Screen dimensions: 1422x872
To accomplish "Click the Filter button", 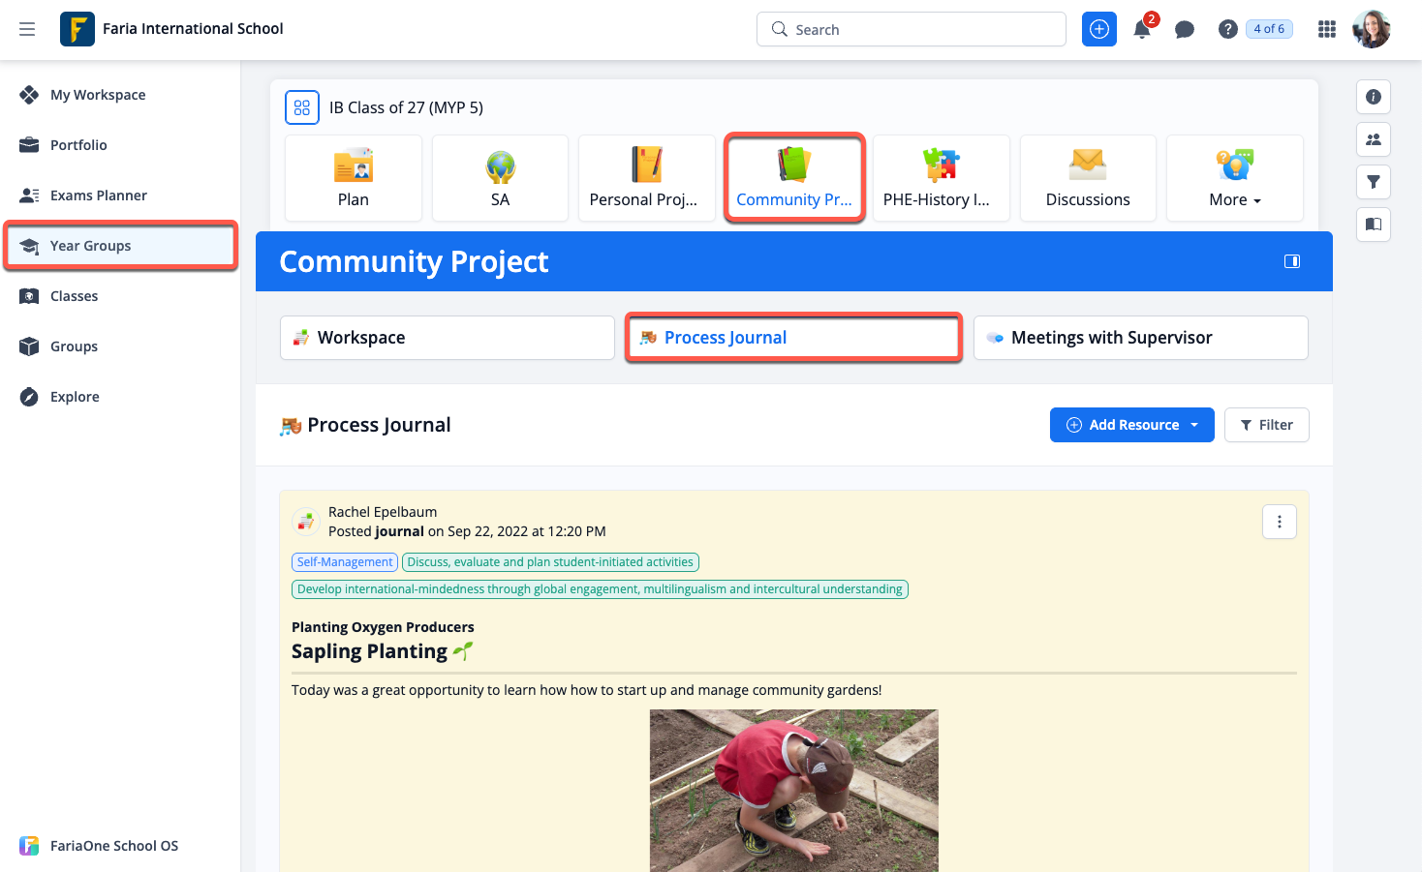I will [x=1266, y=425].
